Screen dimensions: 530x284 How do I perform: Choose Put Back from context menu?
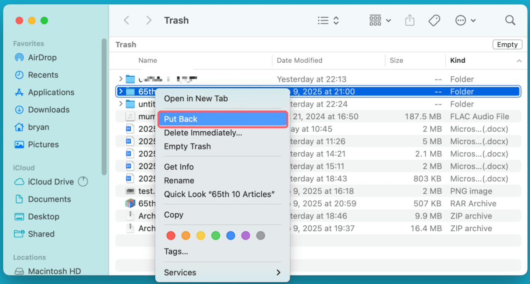(222, 119)
